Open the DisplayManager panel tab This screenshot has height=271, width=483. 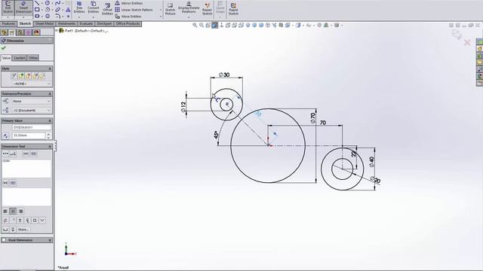pyautogui.click(x=36, y=32)
